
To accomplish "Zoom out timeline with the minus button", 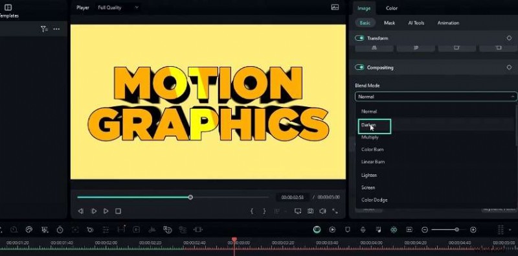I will (x=425, y=229).
